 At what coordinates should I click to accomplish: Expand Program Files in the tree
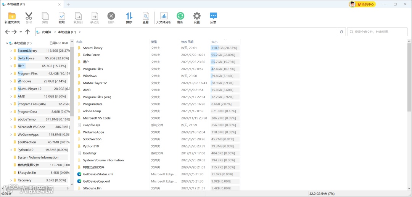click(11, 74)
